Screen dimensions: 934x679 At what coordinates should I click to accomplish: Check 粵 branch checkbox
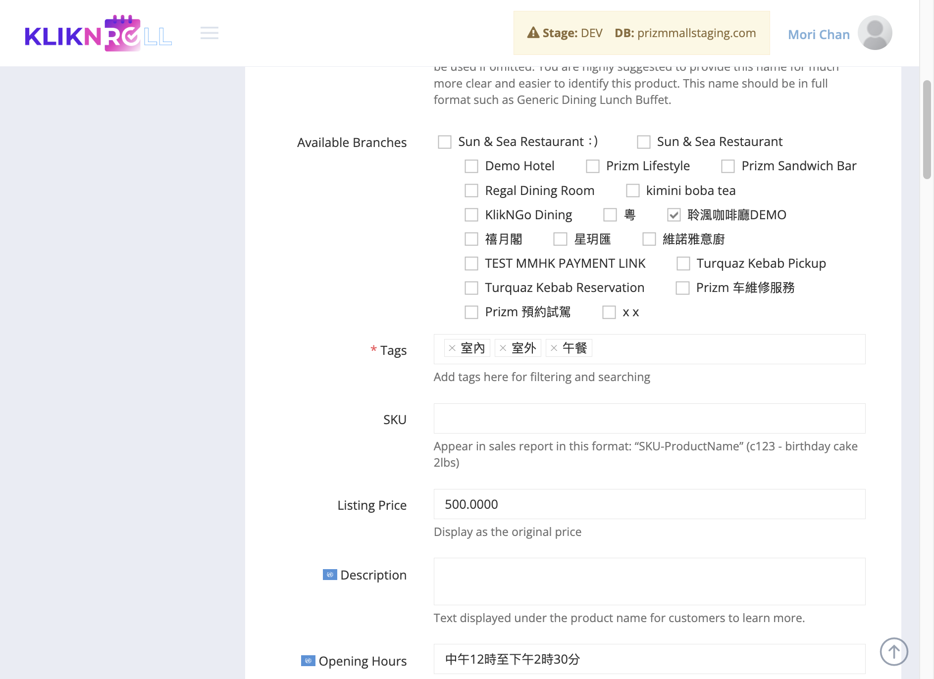[610, 215]
